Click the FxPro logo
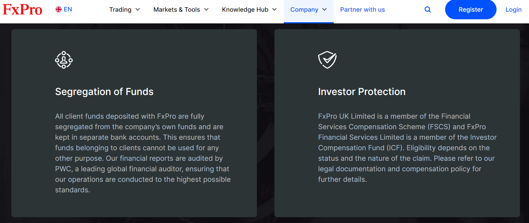 (22, 10)
